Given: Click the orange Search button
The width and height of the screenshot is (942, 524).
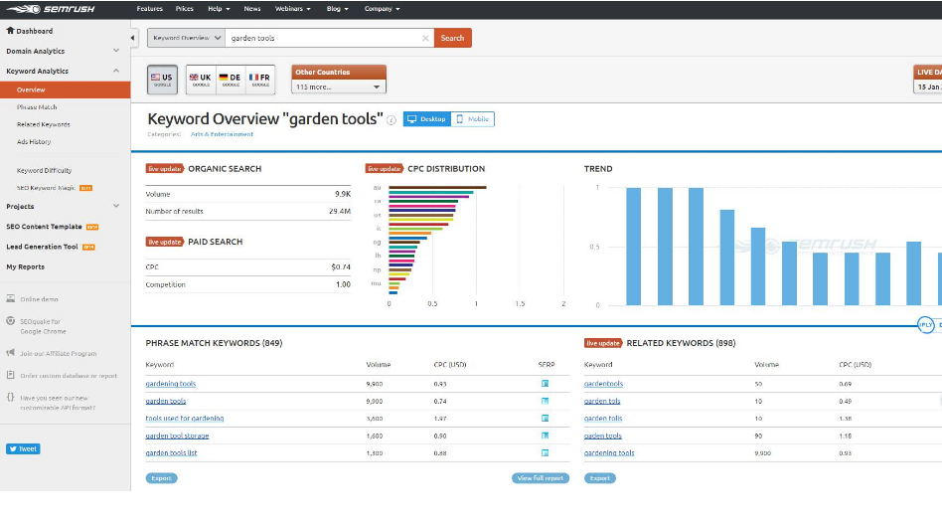Looking at the screenshot, I should click(x=452, y=38).
